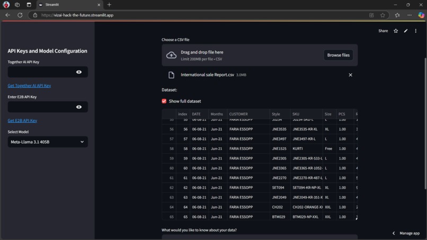Select Style cell JNE3497
Viewport: 427px width, 240px height.
pos(280,139)
